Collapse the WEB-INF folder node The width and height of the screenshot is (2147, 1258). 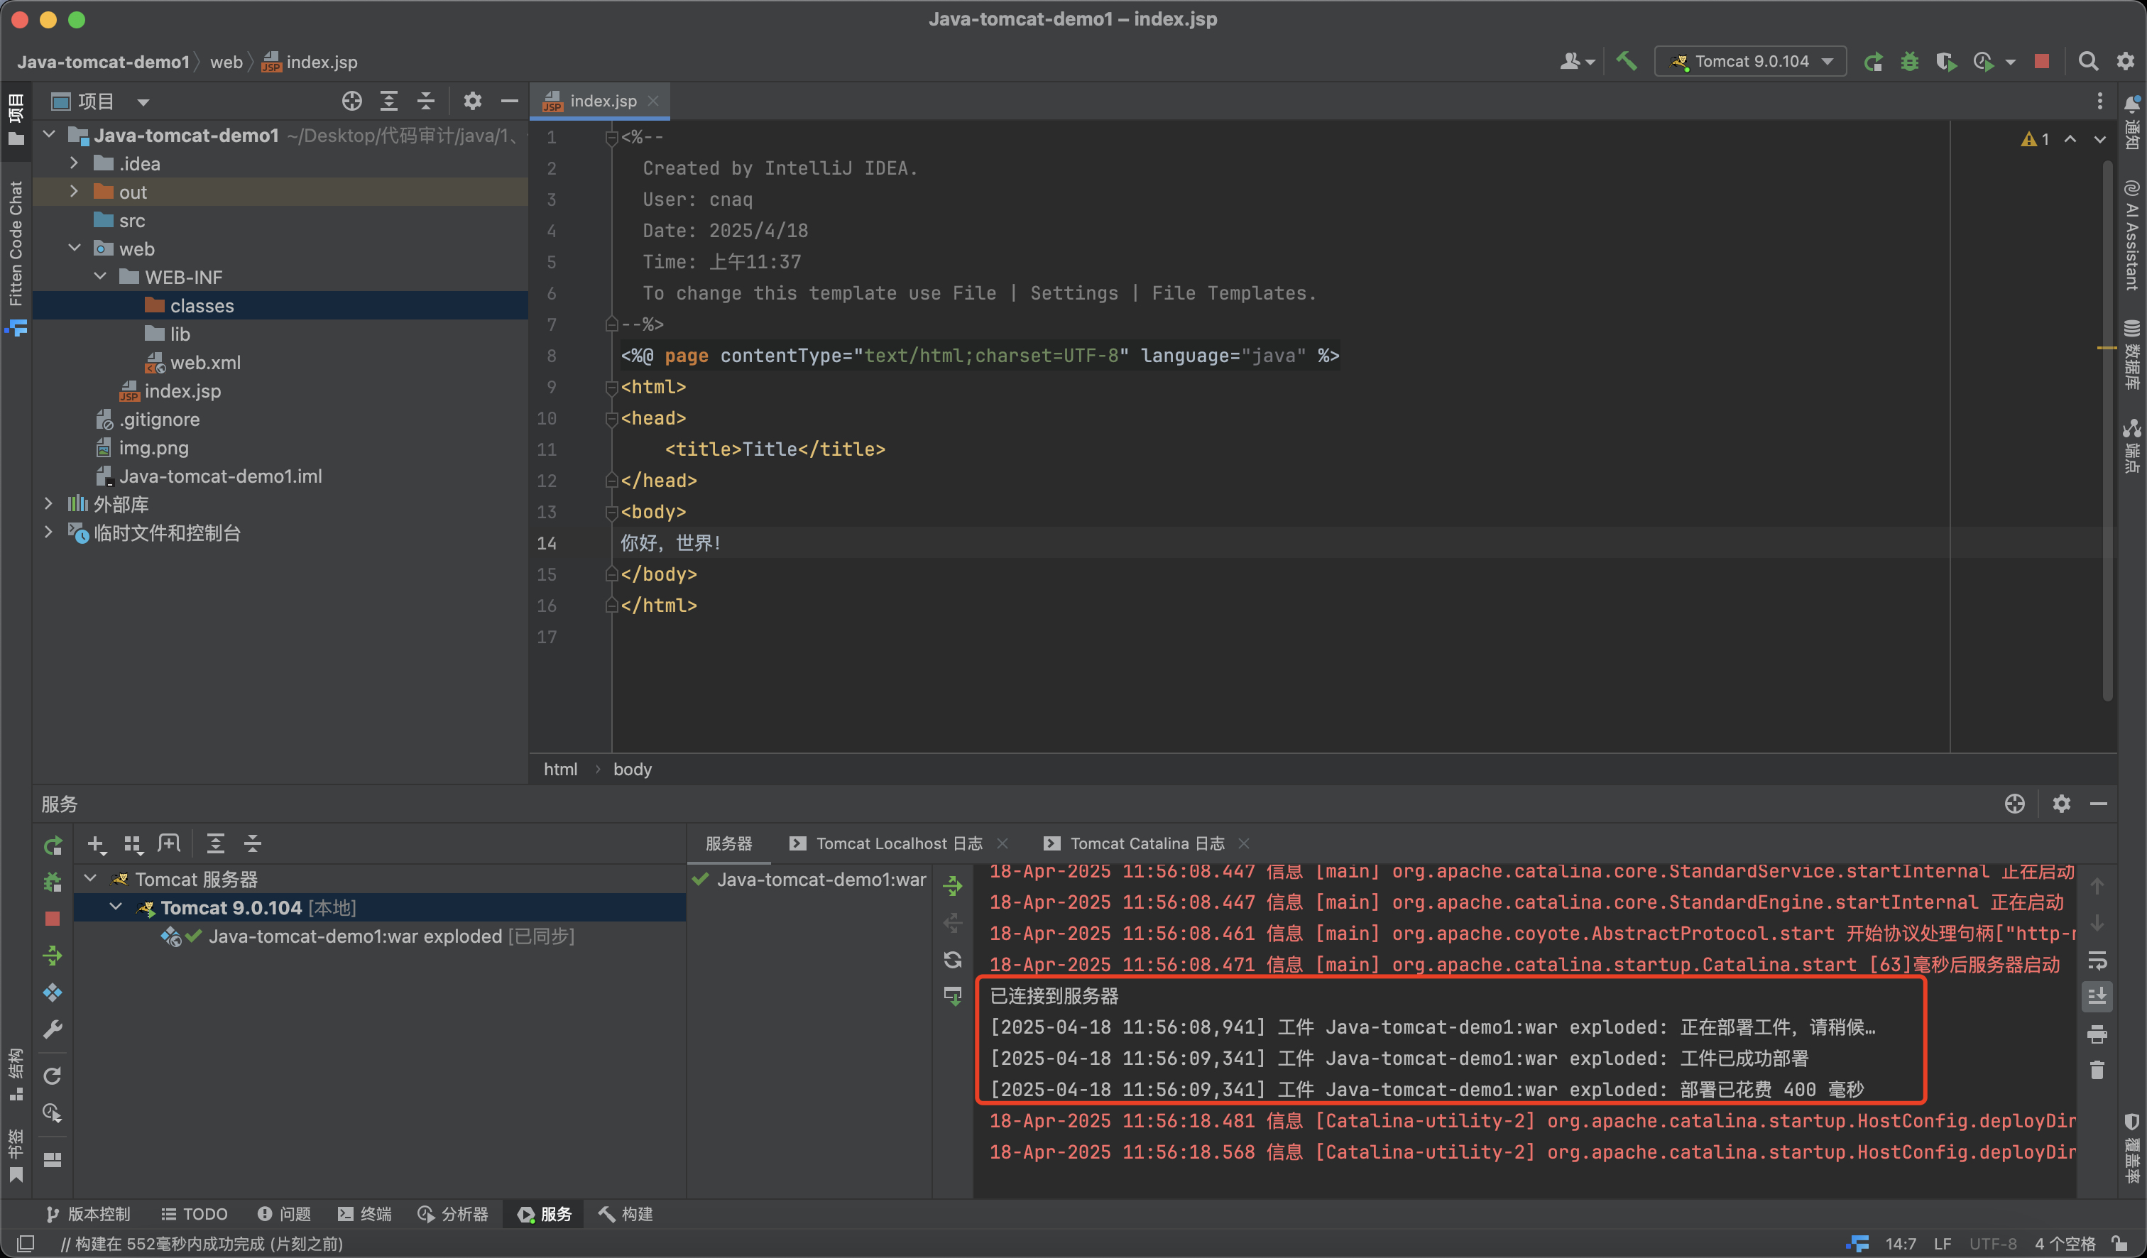(101, 277)
